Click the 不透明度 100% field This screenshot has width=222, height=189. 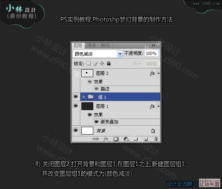[x=151, y=53]
